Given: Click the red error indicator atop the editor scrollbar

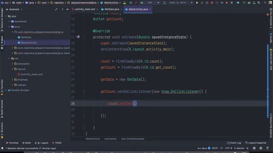Looking at the screenshot, I should (x=267, y=15).
